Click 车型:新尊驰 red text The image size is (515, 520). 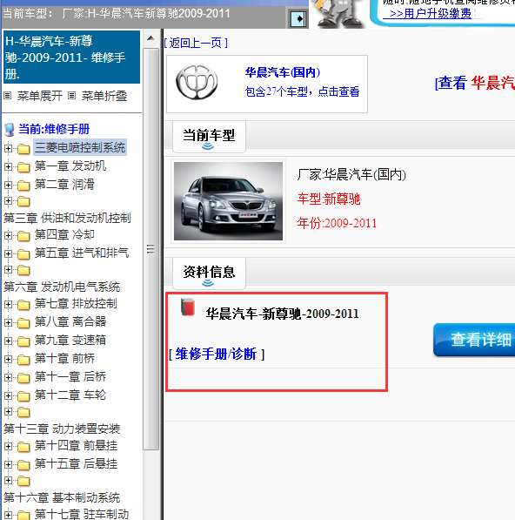pyautogui.click(x=329, y=199)
